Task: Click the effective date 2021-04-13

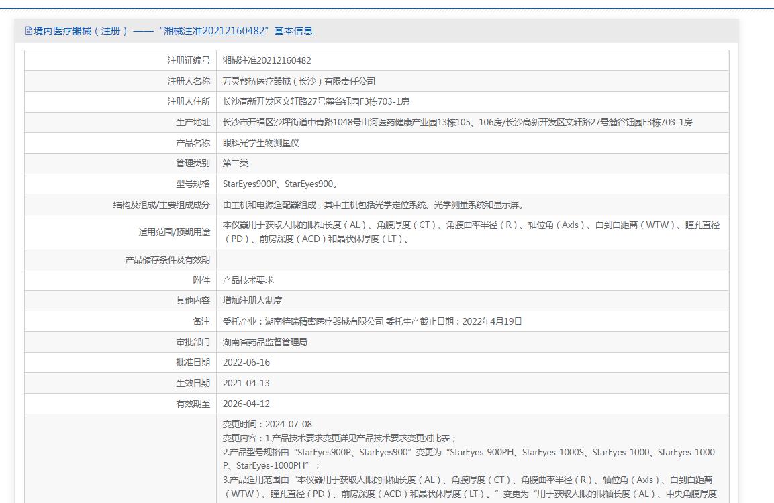Action: 246,383
